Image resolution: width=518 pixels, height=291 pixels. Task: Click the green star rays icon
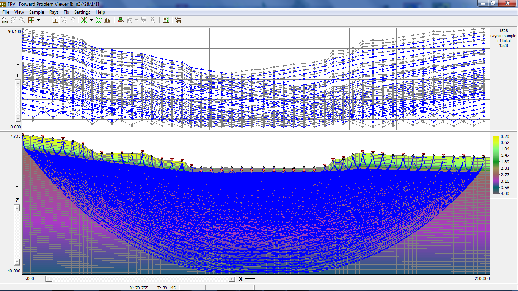pos(84,20)
